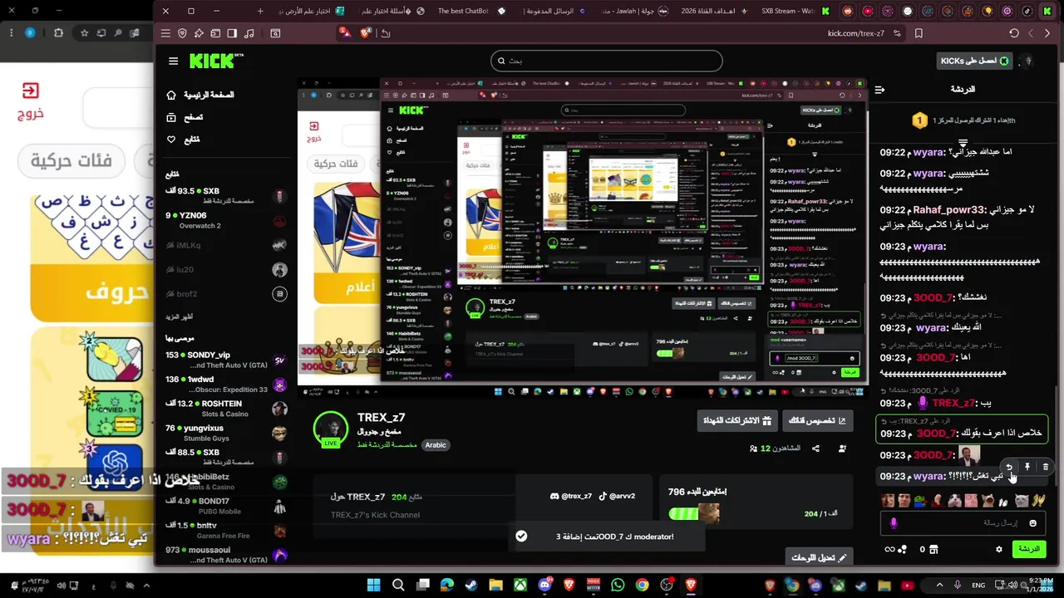This screenshot has width=1064, height=598.
Task: Open offline channel brof2
Action: coord(226,294)
